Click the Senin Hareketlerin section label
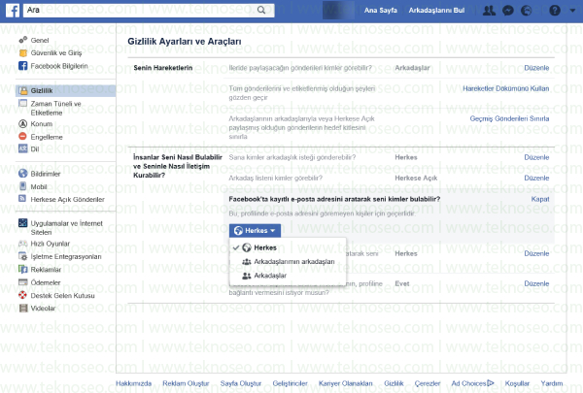The width and height of the screenshot is (583, 393). (x=163, y=68)
